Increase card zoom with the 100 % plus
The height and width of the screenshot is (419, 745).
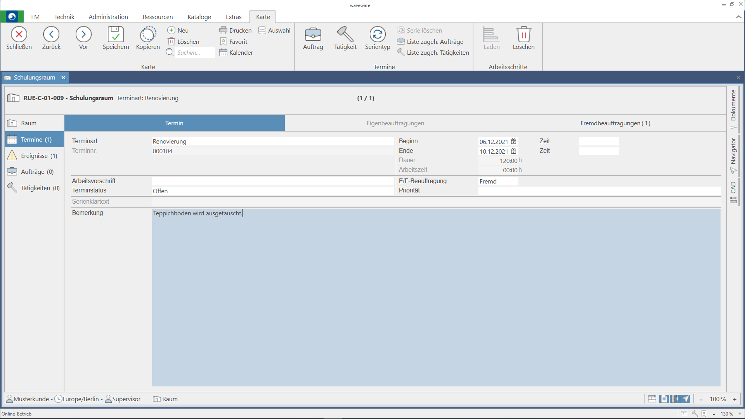click(735, 399)
